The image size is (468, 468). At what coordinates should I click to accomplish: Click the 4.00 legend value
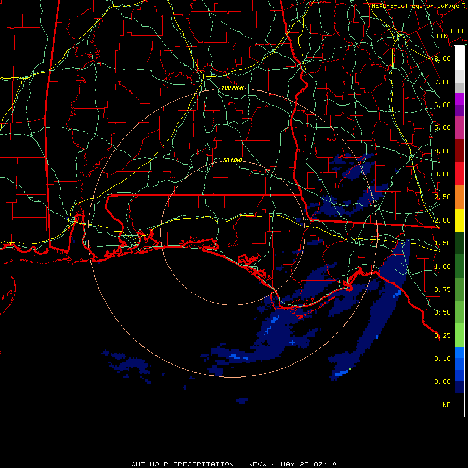(x=443, y=151)
